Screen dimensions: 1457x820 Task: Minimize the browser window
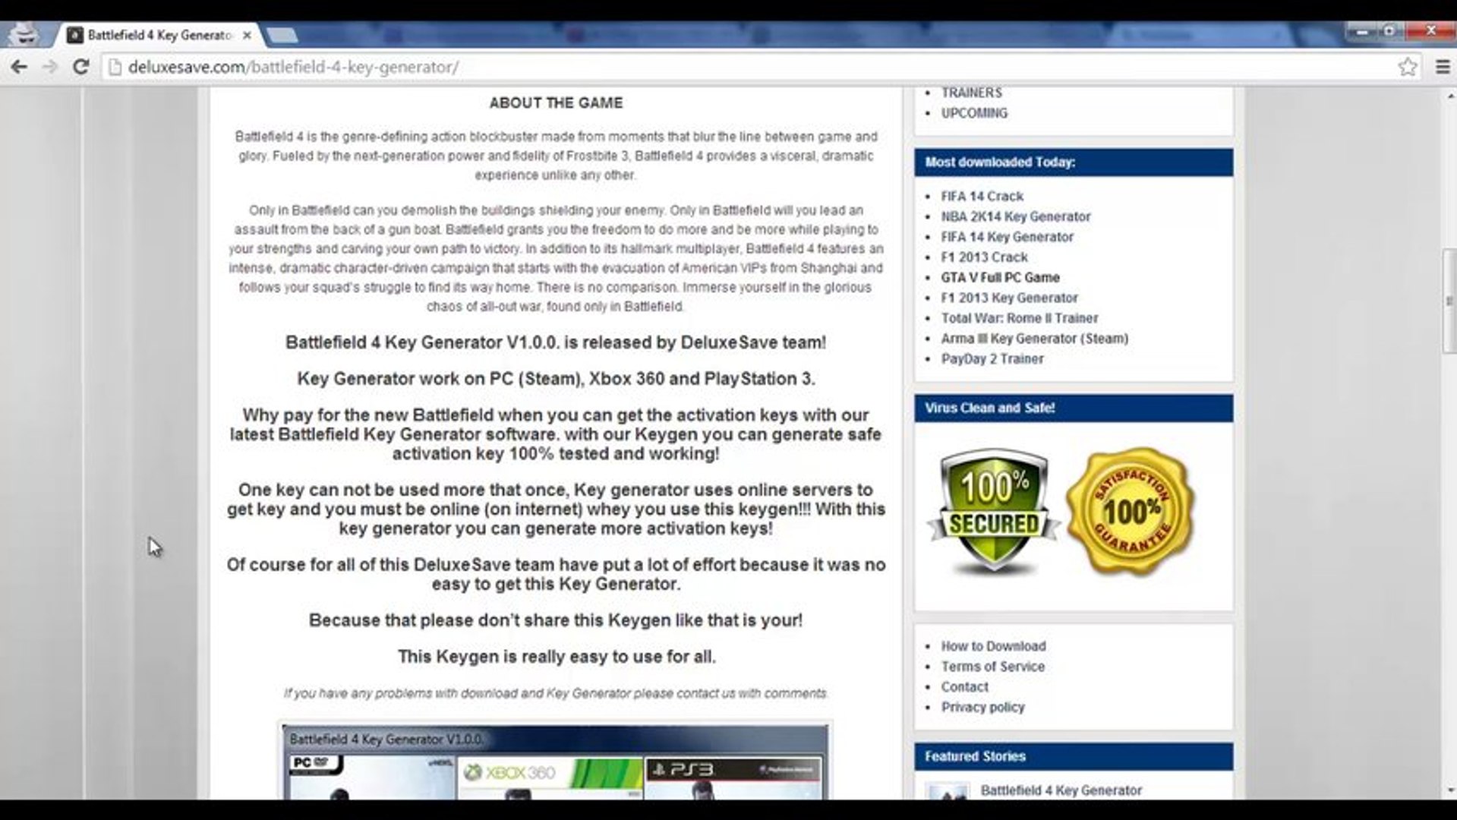(x=1362, y=31)
